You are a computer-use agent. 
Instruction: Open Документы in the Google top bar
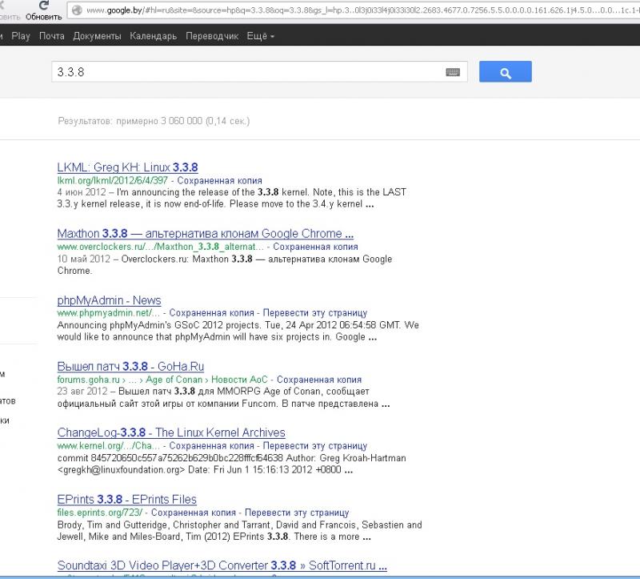pyautogui.click(x=97, y=36)
